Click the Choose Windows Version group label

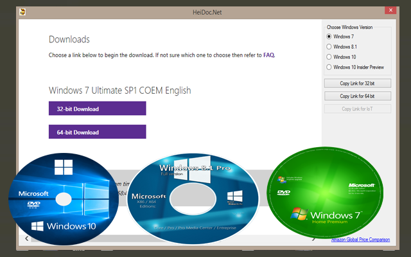349,27
